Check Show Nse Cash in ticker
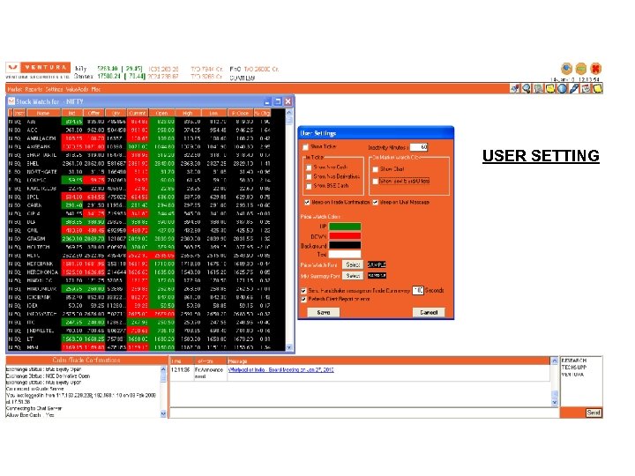Viewport: 635px width, 476px height. 309,167
